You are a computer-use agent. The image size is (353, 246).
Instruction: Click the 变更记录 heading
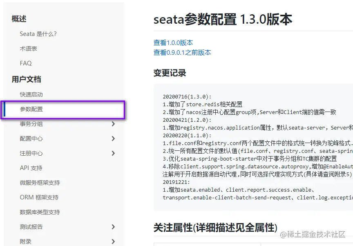170,73
